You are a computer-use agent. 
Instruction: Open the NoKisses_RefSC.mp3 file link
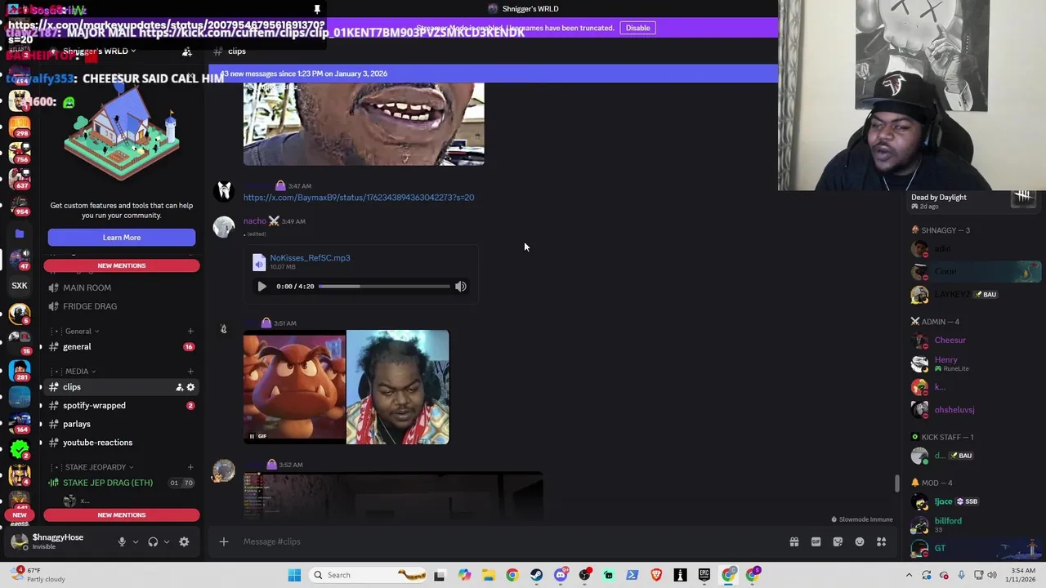pyautogui.click(x=310, y=258)
